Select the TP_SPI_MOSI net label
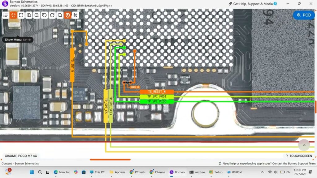Viewport: 317px width, 178px height. click(157, 96)
